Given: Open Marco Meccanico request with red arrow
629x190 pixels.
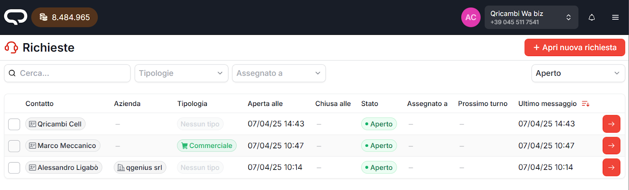Looking at the screenshot, I should click(x=611, y=146).
